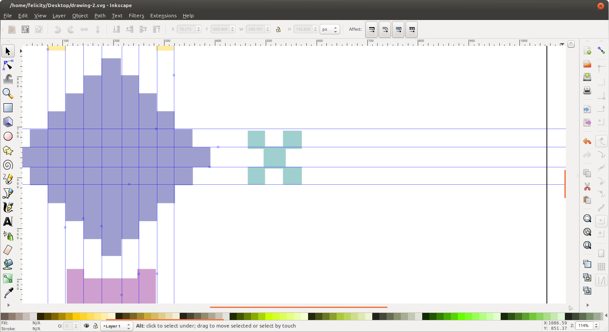Select the Rectangle tool
609x332 pixels.
pos(8,108)
